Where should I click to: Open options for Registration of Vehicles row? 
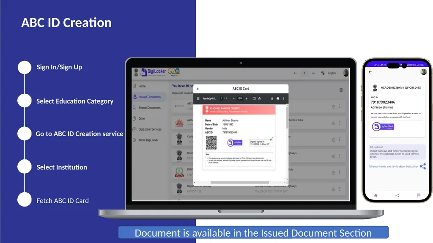340,189
